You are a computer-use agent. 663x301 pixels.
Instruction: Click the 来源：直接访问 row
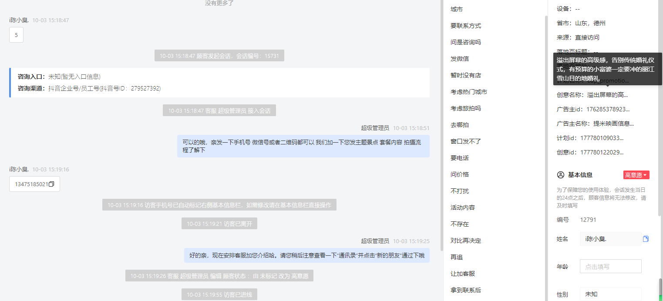578,37
